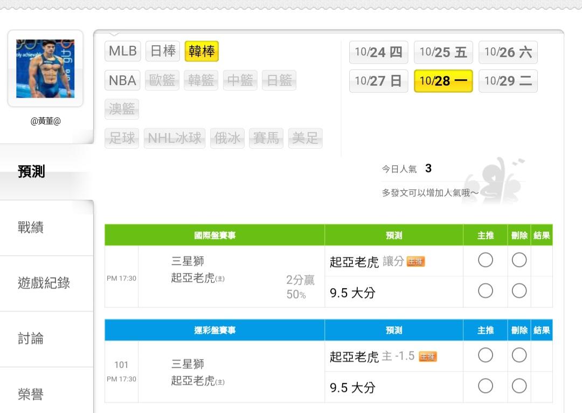The width and height of the screenshot is (582, 413).
Task: Select 主推 radio for 運彩盤 起亞老虎 主 -1.5
Action: pyautogui.click(x=485, y=355)
